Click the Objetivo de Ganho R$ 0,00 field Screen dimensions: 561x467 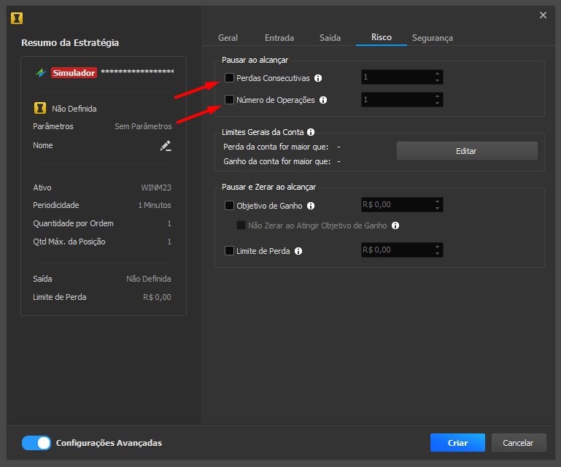[x=402, y=205]
